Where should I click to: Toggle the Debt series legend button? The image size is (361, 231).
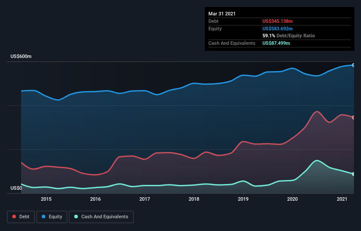point(21,217)
